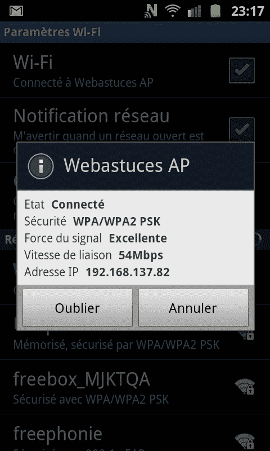
Task: Tap the secured Wi-Fi icon for freebox_MJKTQA
Action: 245,387
